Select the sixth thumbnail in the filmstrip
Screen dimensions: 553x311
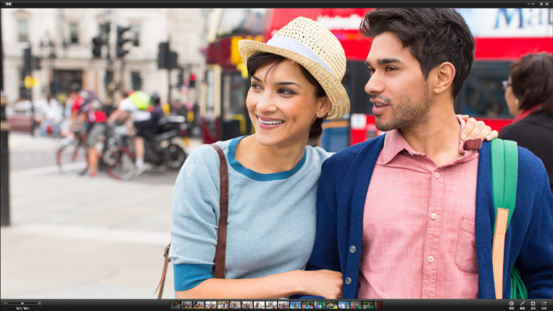point(235,305)
